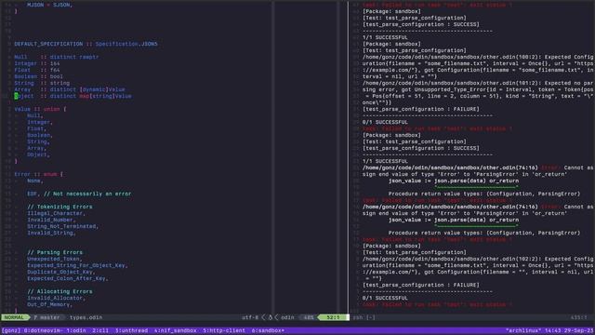Click the "archlinux" hostname in tmux bar
Screen dimensions: 595x335
click(523, 330)
